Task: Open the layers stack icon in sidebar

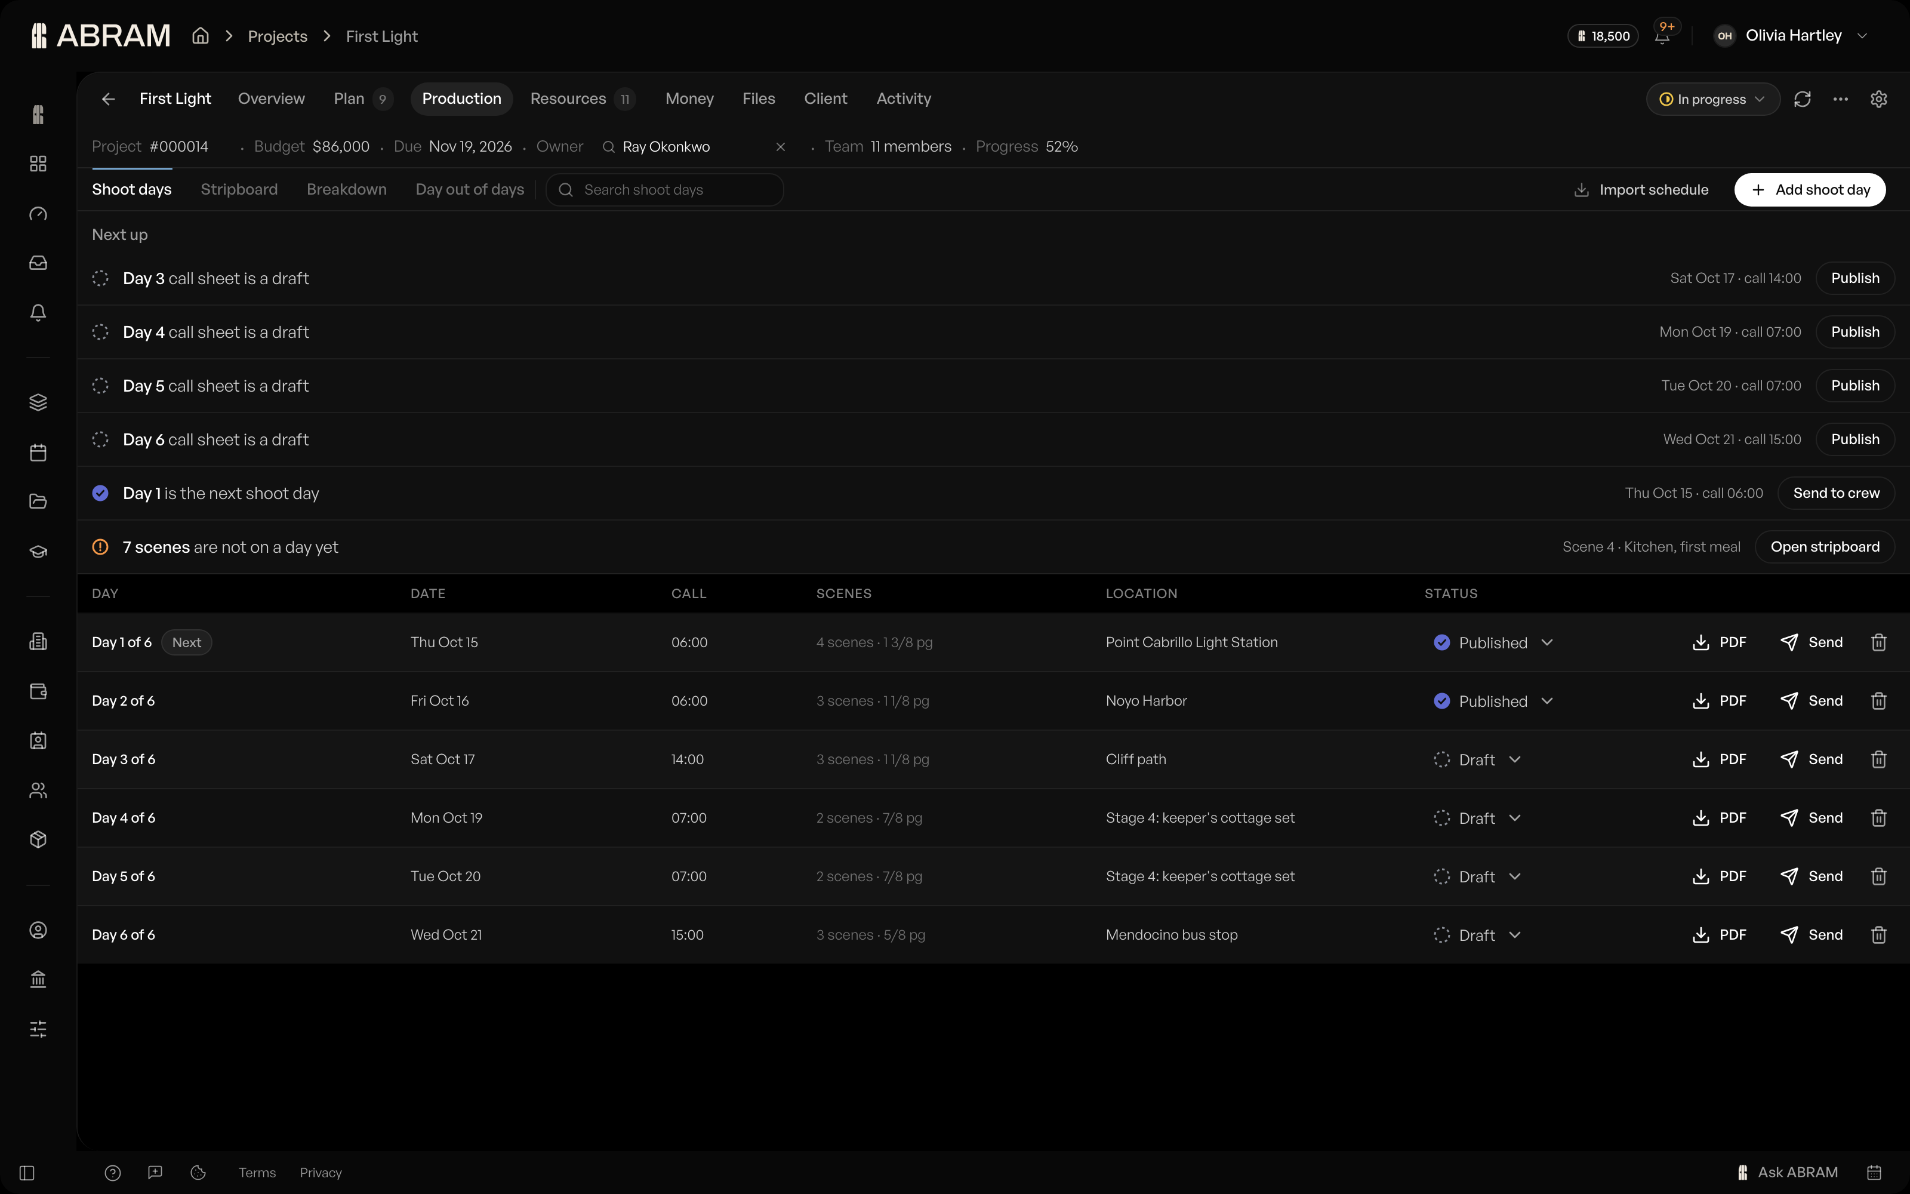Action: (38, 402)
